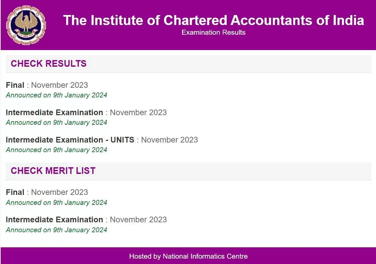
Task: Click November 2023 beside Intermediate Examination - UNITS
Action: click(169, 140)
